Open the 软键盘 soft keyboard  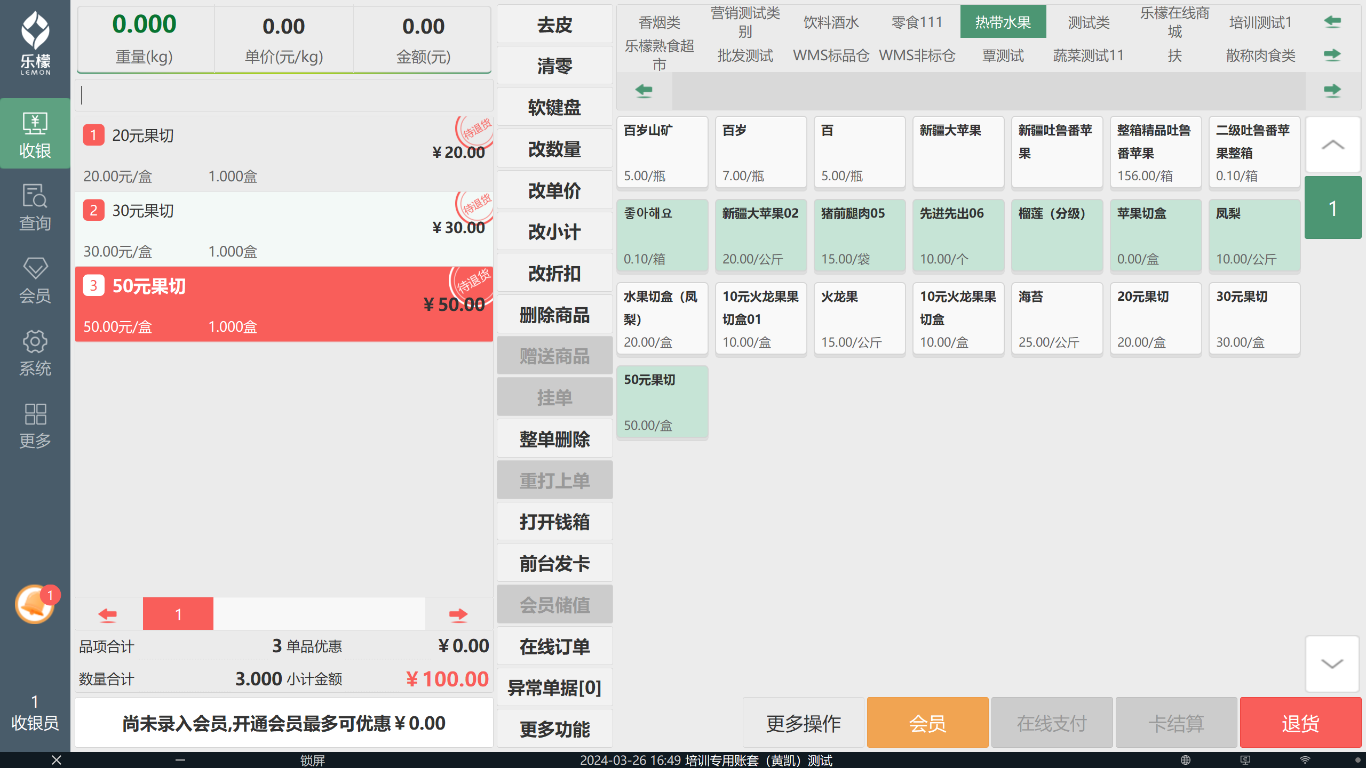point(555,107)
